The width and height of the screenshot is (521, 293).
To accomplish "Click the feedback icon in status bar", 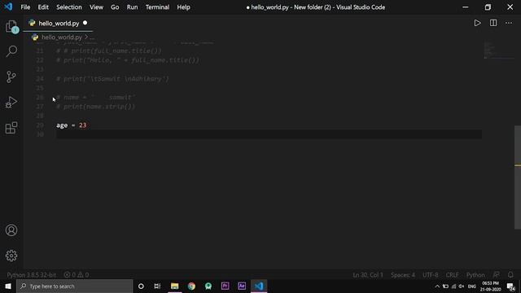I will (496, 275).
